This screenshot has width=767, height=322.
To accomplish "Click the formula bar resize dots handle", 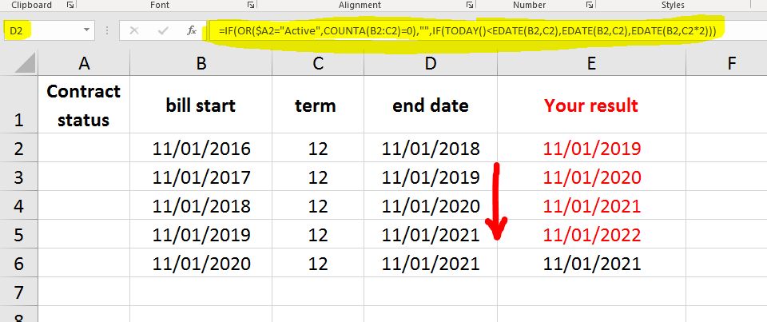I will coord(108,31).
